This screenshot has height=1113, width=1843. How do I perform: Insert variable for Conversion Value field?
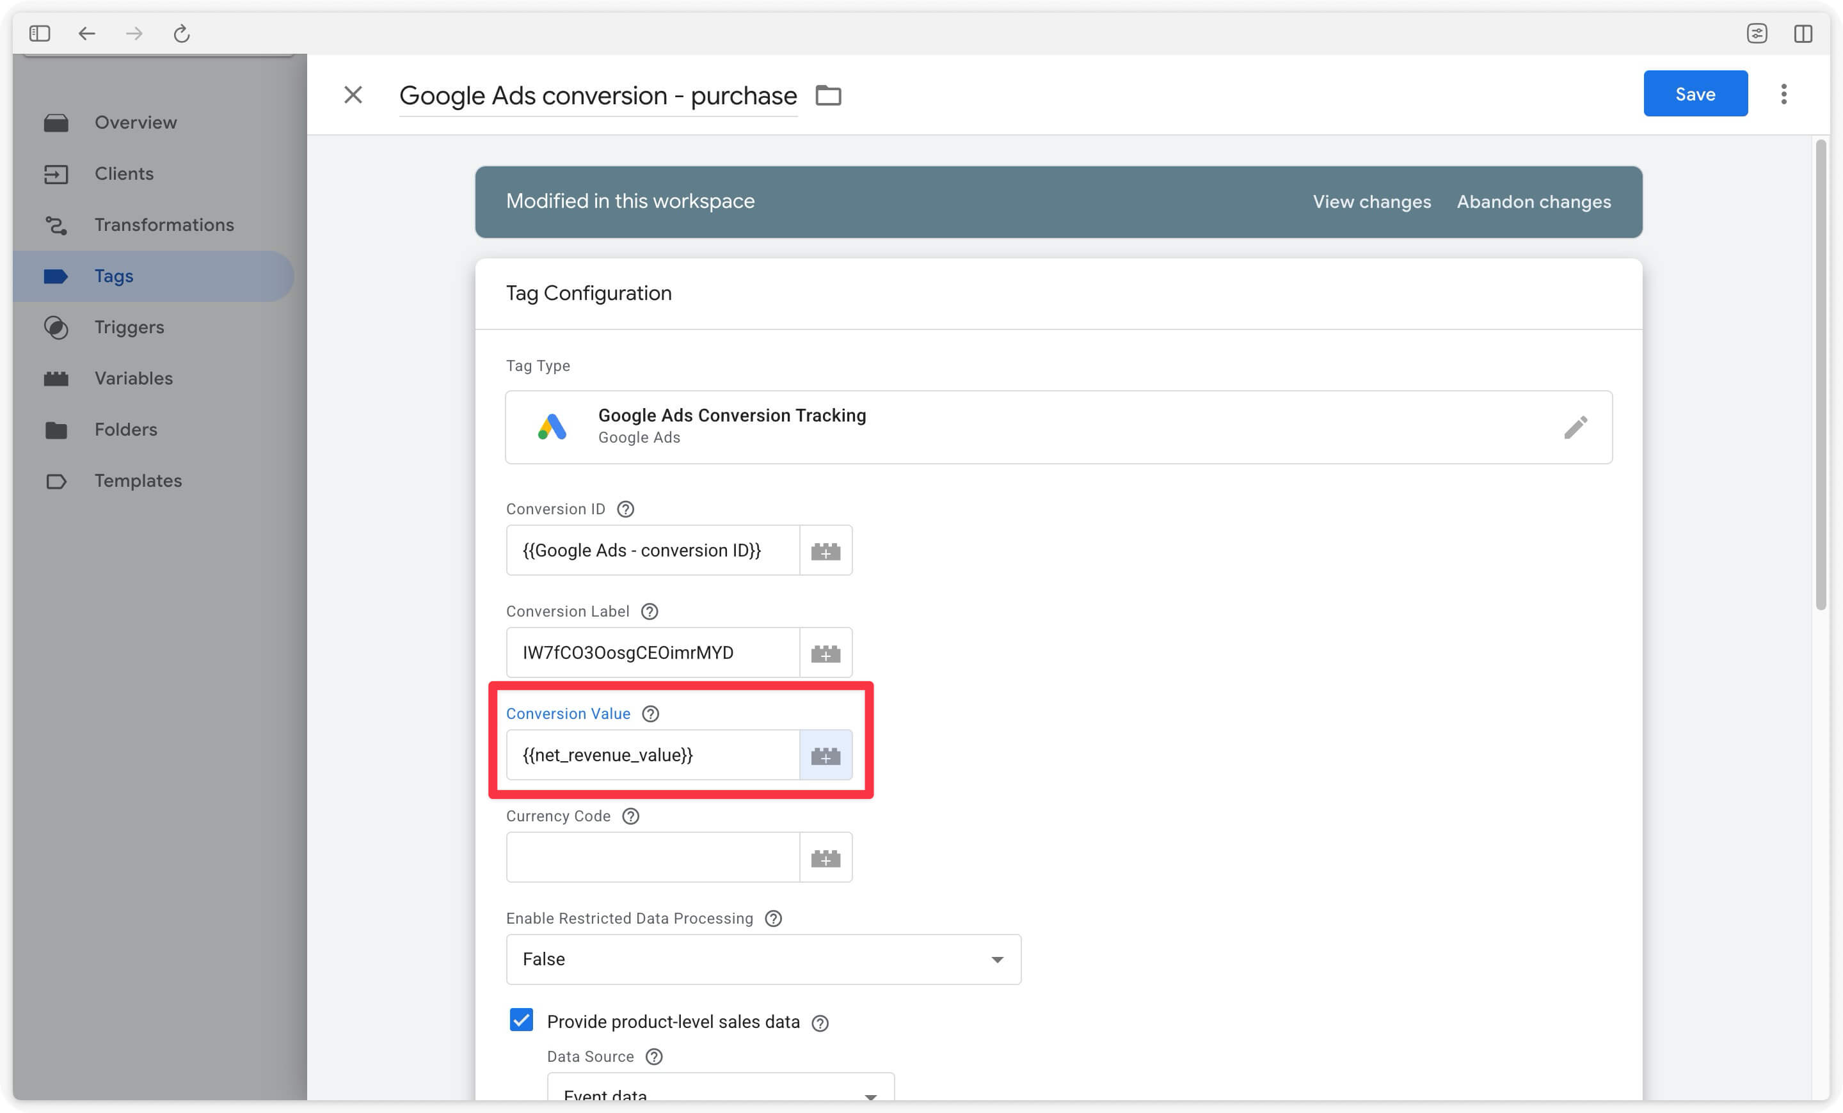click(x=826, y=755)
